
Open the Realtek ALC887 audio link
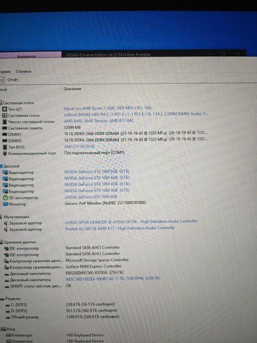[120, 228]
